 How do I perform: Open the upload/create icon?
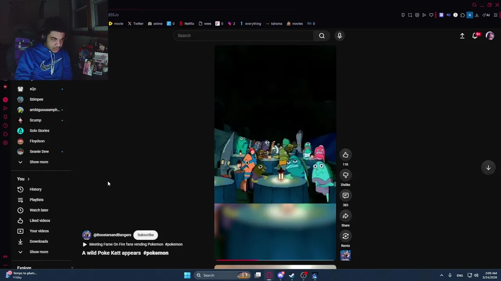pos(462,36)
